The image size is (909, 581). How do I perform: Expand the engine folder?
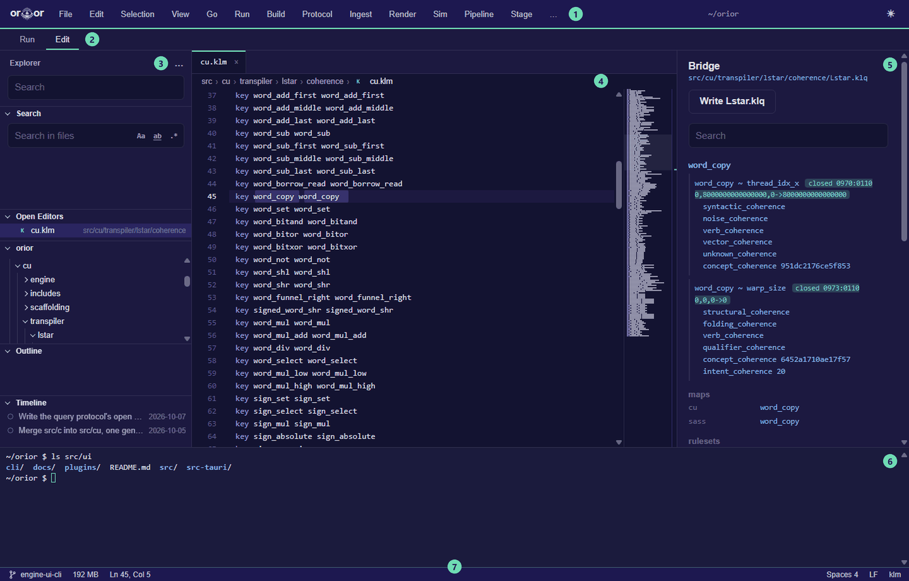[26, 280]
